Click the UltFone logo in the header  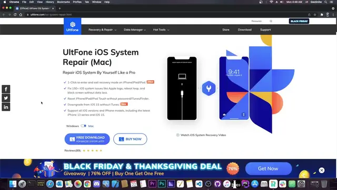coord(73,26)
